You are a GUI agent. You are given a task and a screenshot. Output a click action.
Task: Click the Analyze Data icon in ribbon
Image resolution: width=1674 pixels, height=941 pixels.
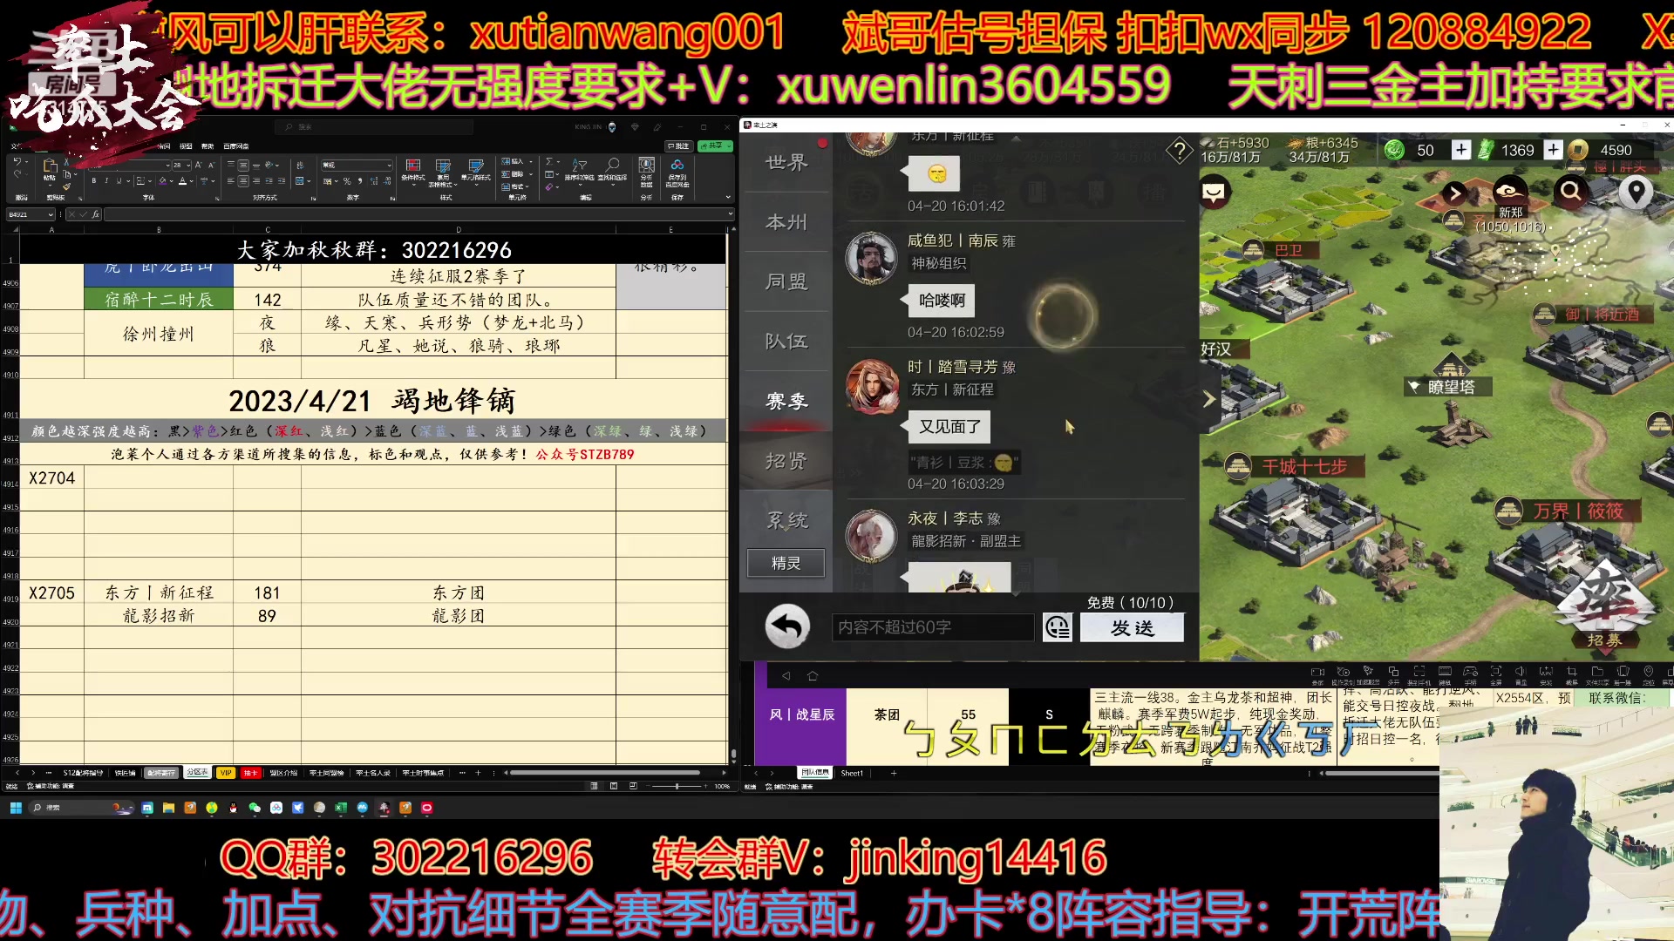click(x=646, y=173)
